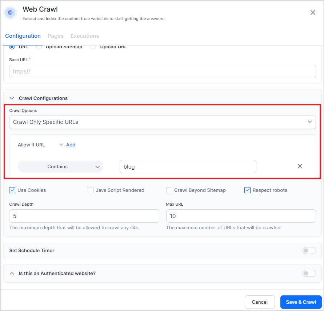
Task: Switch to the Pages tab
Action: point(55,36)
